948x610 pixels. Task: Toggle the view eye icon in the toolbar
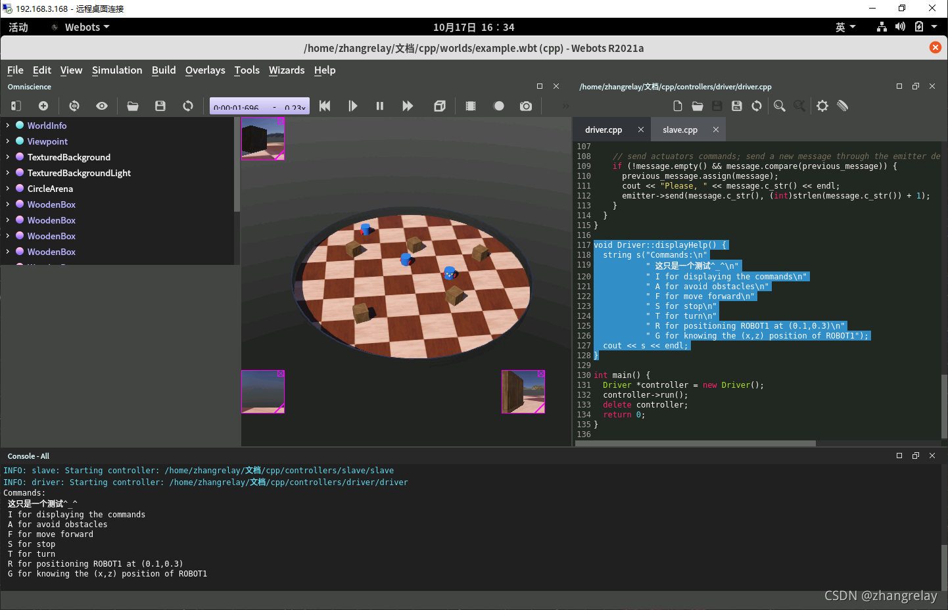(102, 106)
